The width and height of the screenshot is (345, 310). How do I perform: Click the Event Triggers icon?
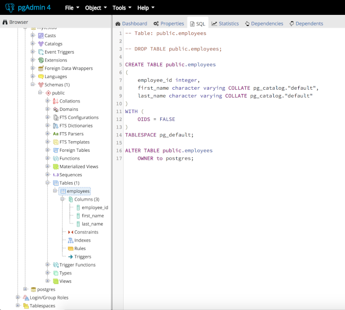pyautogui.click(x=40, y=52)
